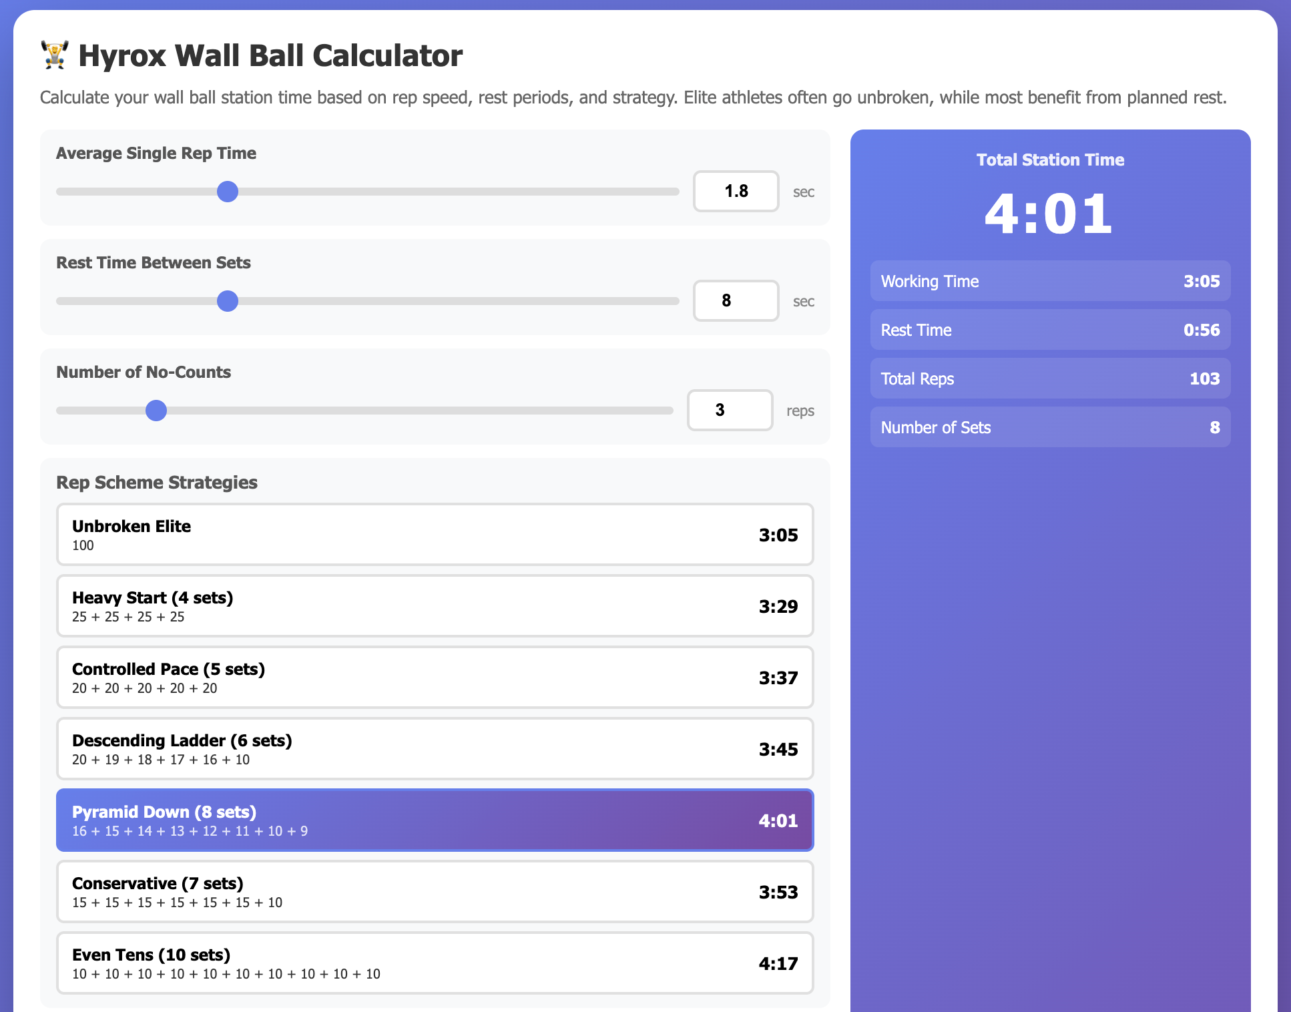Viewport: 1291px width, 1012px height.
Task: Choose the Controlled Pace (5 sets) scheme
Action: (x=435, y=677)
